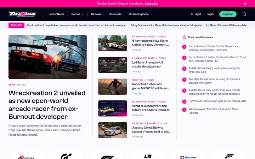Viewport: 255px width, 159px height.
Task: Open the Discounts menu item
Action: coord(115,14)
